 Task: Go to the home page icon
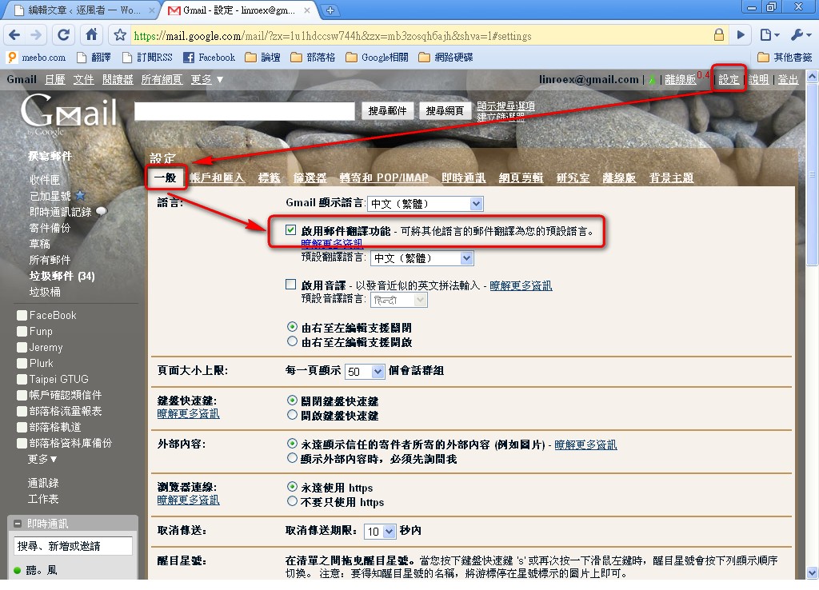point(91,35)
